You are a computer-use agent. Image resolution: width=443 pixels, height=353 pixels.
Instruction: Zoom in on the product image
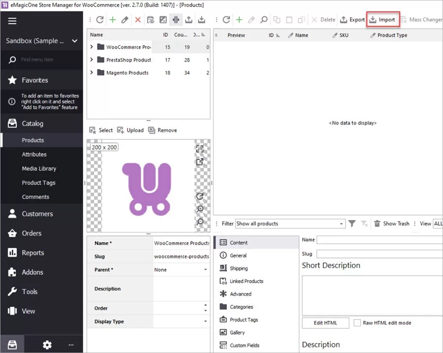(x=199, y=209)
